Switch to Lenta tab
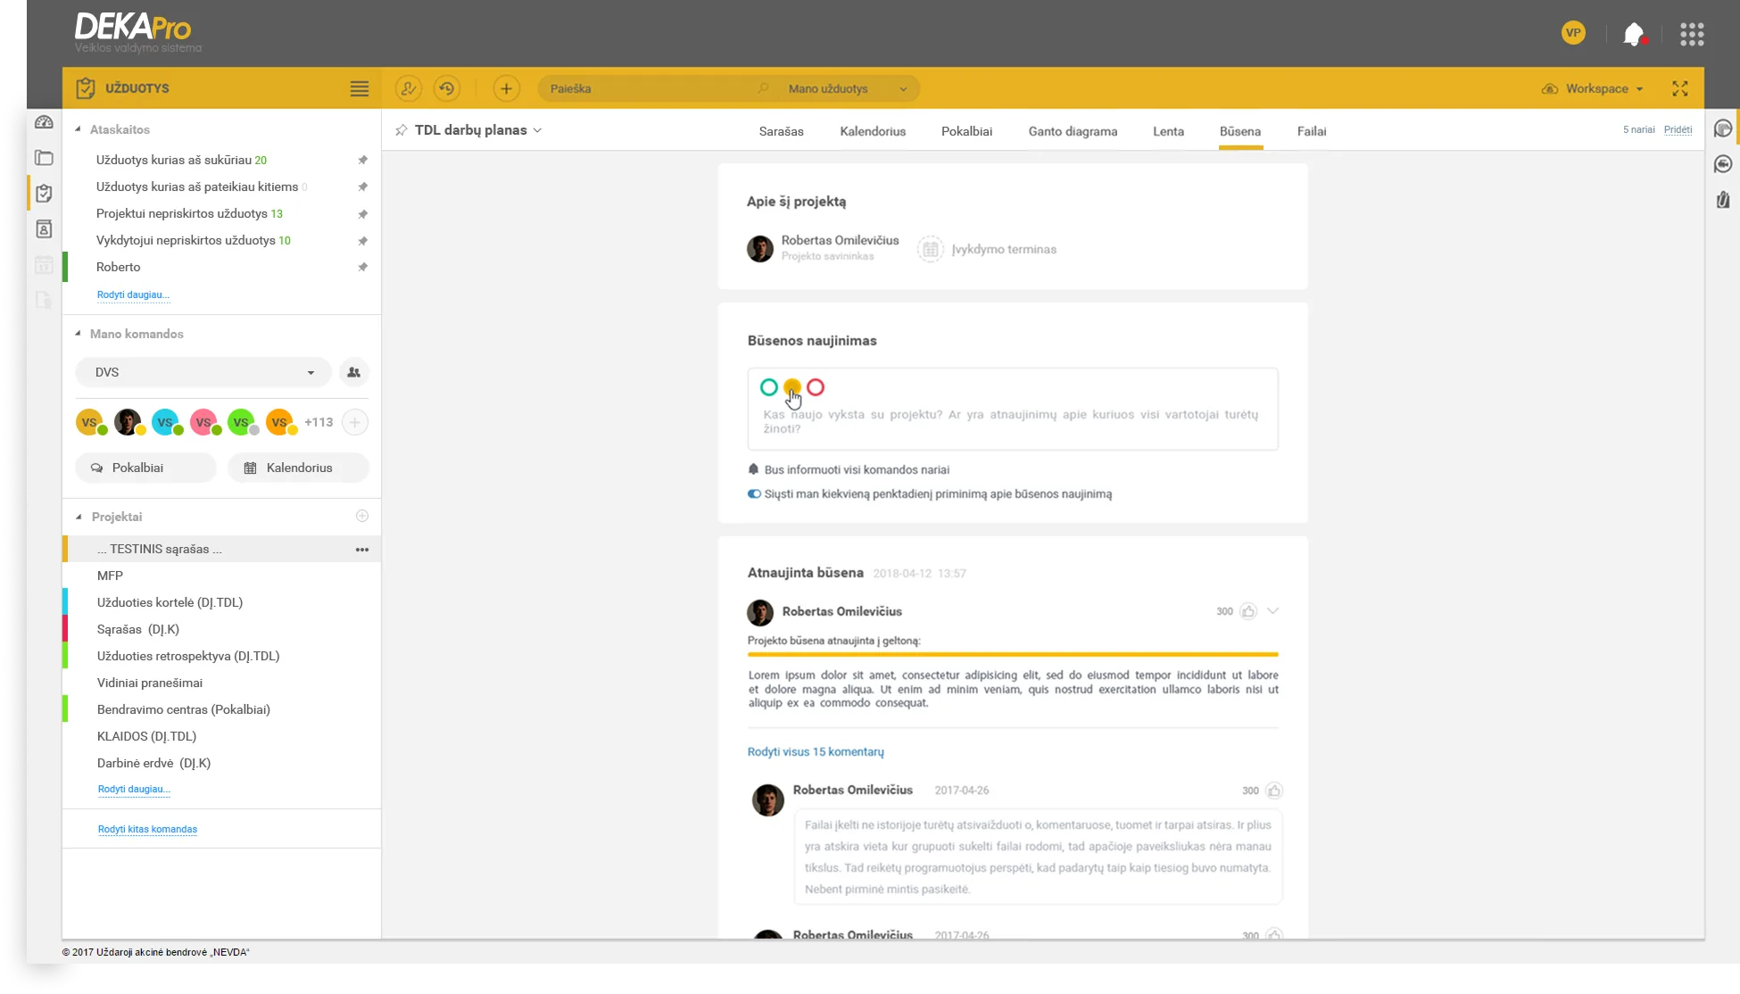1740x994 pixels. (x=1168, y=131)
